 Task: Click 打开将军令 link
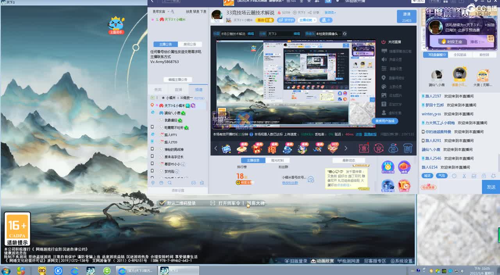tap(229, 203)
